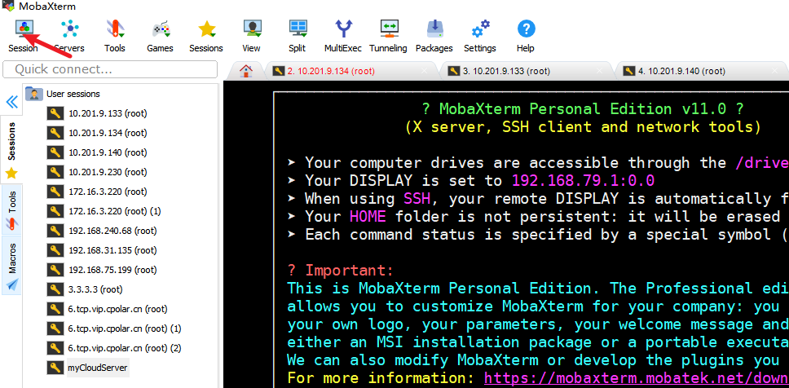The height and width of the screenshot is (388, 789).
Task: Select session 10.201.9.230 (root)
Action: (x=108, y=172)
